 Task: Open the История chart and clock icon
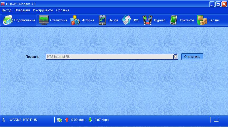[x=75, y=20]
